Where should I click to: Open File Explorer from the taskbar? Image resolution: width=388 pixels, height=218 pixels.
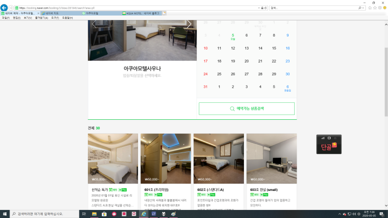pos(94,214)
